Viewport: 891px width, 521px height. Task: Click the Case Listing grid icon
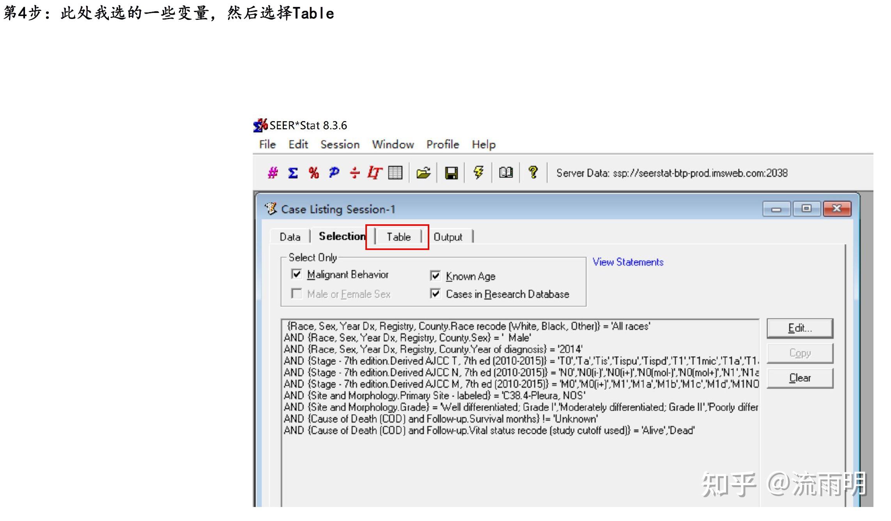[395, 172]
